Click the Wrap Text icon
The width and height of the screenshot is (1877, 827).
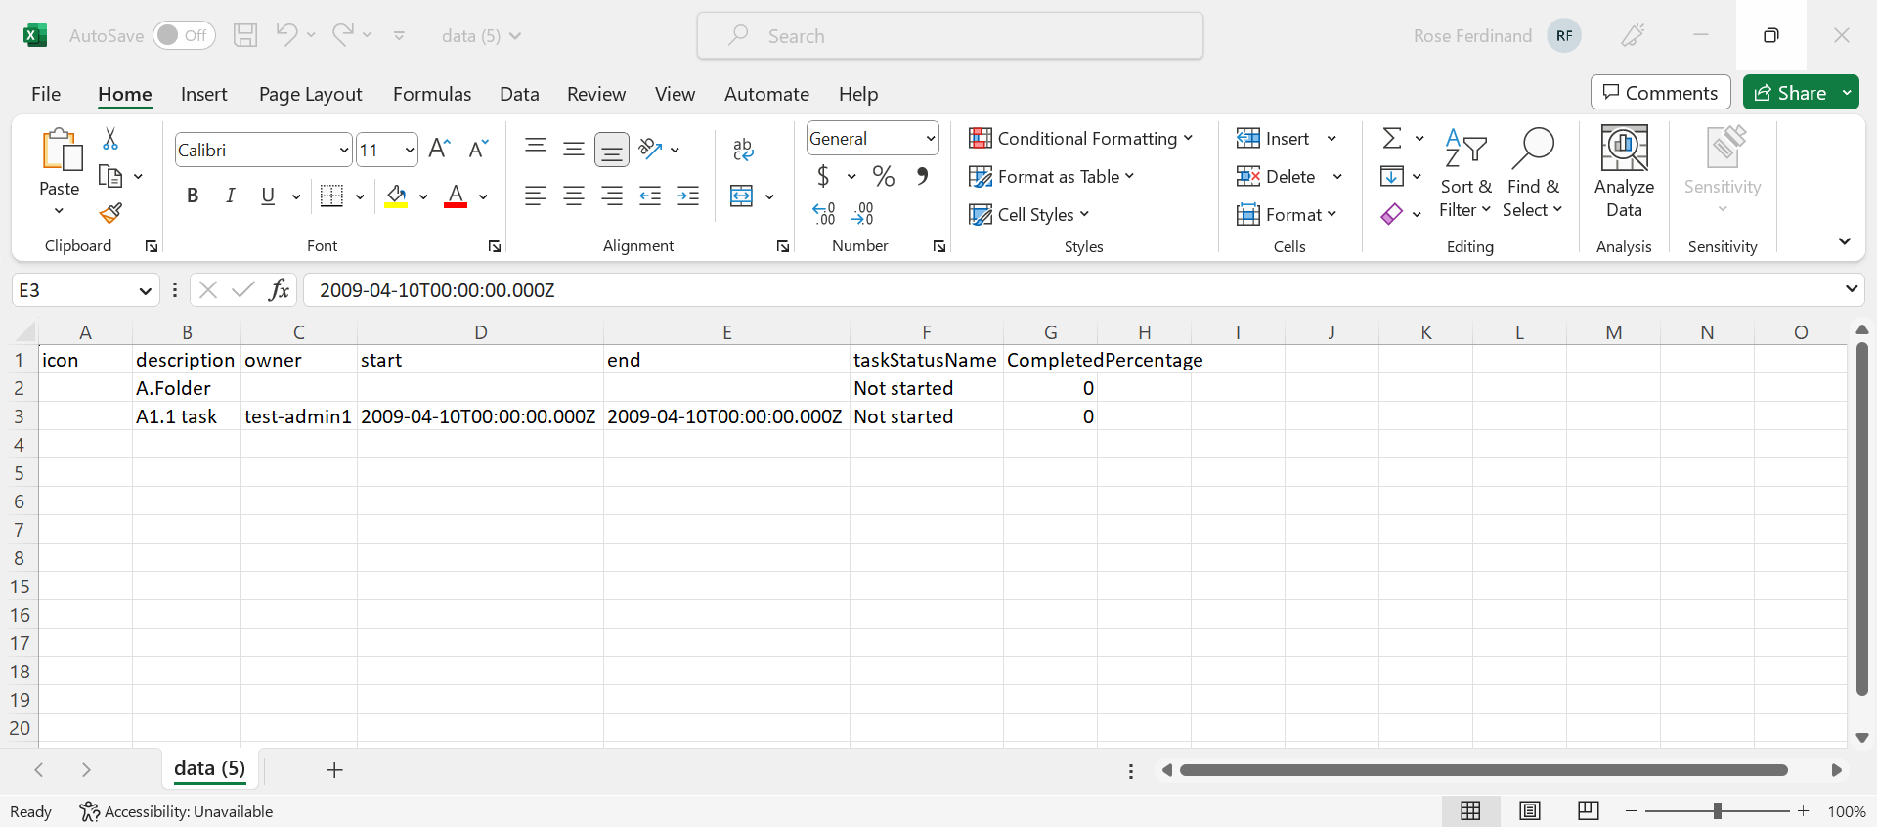(743, 150)
